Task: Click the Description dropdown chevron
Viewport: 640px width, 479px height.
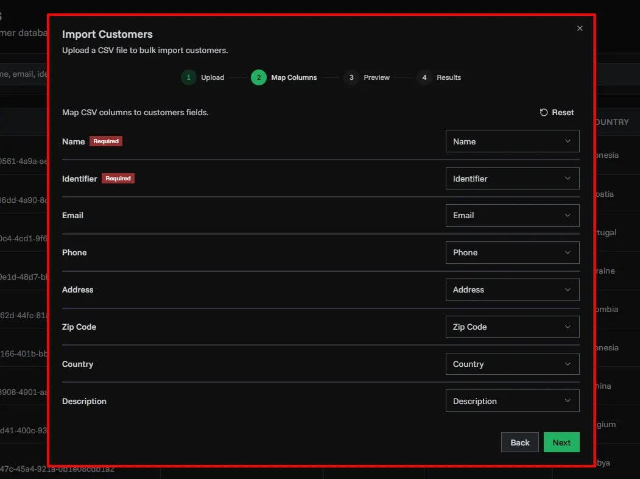Action: pos(568,401)
